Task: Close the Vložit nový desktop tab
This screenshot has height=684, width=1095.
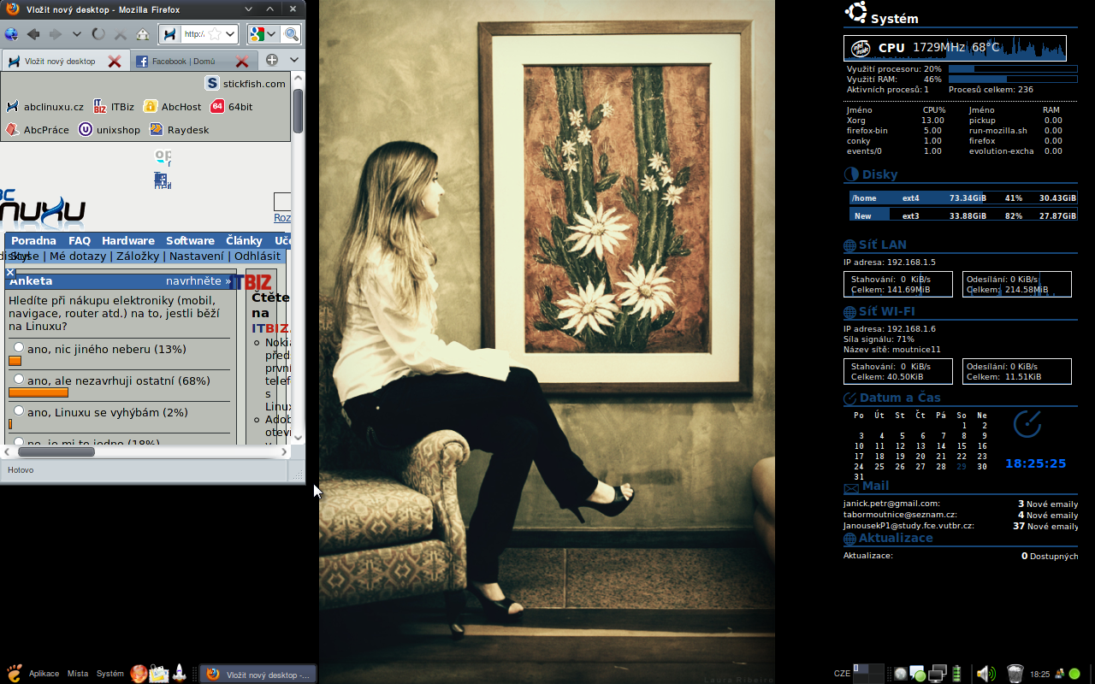Action: (x=114, y=62)
